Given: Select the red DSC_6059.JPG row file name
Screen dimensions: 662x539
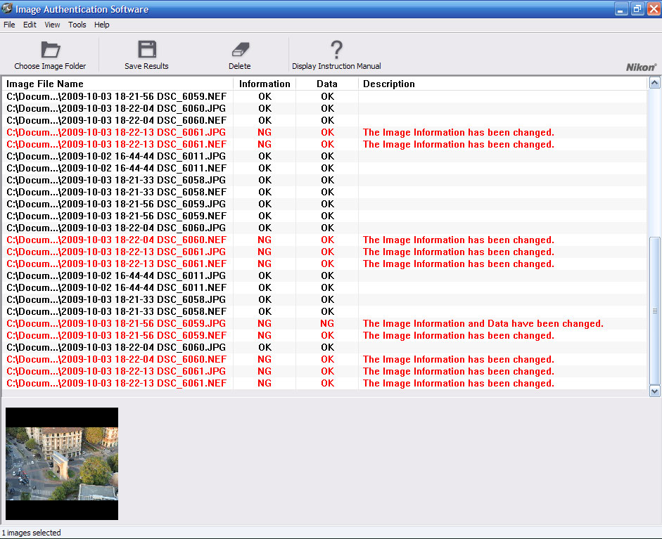Looking at the screenshot, I should pos(116,323).
